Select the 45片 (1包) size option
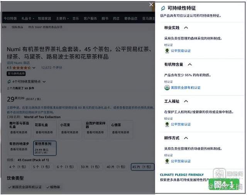This screenshot has height=195, width=247. click(142, 167)
